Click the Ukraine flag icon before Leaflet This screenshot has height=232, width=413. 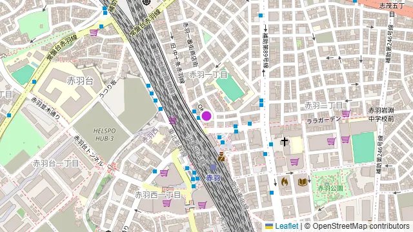269,226
